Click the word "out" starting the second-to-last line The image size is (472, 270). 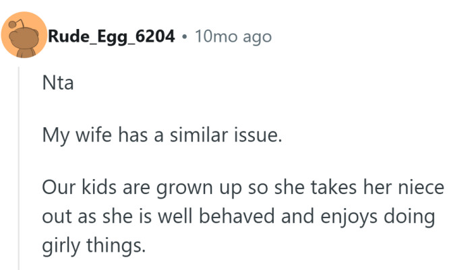pos(55,216)
